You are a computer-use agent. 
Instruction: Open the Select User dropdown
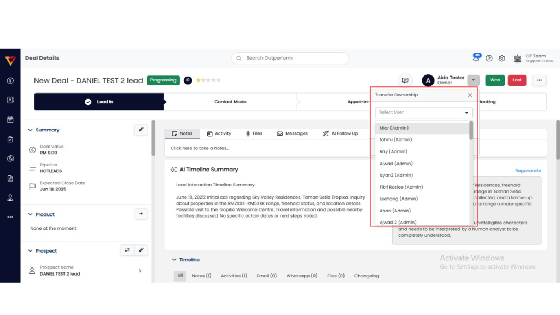(x=424, y=112)
